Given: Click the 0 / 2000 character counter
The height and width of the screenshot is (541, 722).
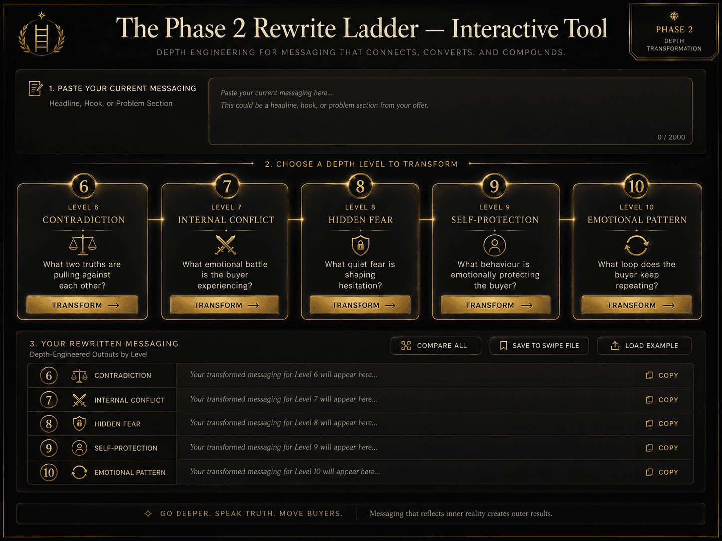Looking at the screenshot, I should pyautogui.click(x=671, y=137).
